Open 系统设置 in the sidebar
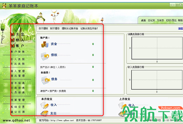Viewport: 183px width, 124px height. 18,107
